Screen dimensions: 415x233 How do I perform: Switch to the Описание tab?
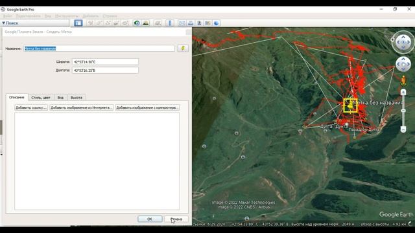(17, 97)
